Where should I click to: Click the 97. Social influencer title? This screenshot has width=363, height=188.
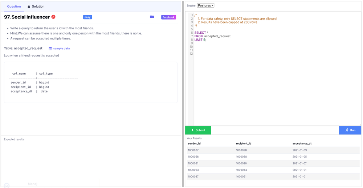pos(27,17)
